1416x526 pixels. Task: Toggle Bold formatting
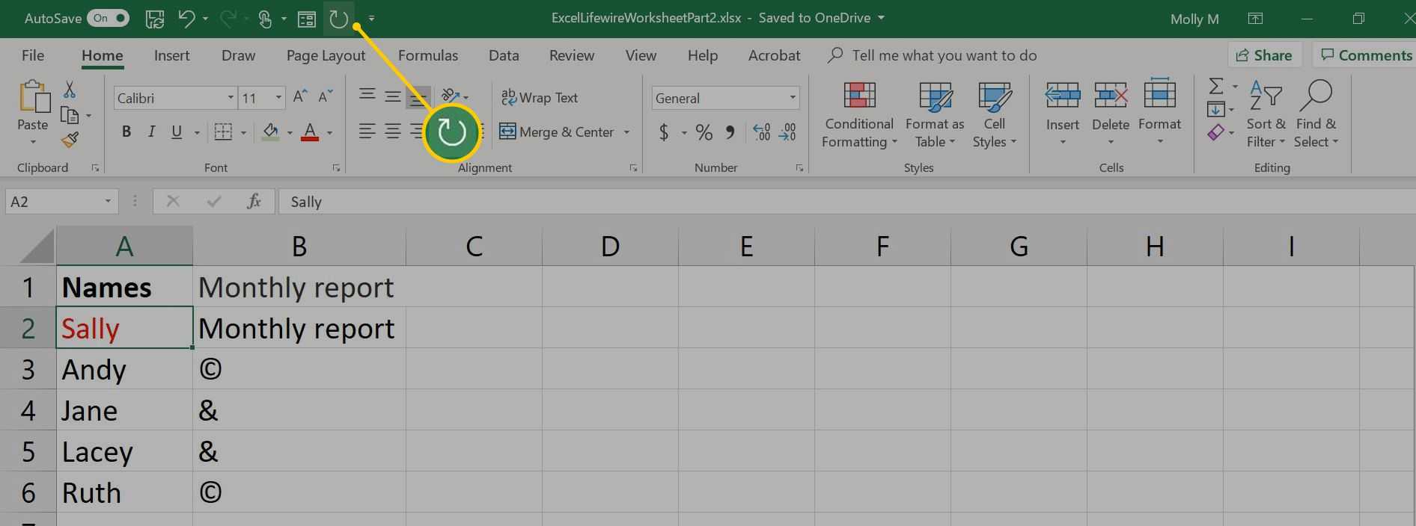(126, 132)
